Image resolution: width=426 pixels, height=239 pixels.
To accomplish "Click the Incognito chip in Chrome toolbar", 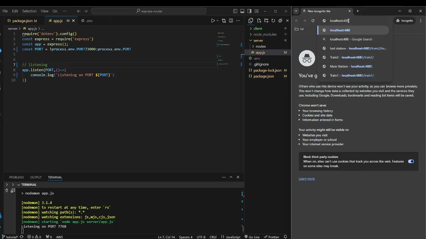I will click(x=404, y=21).
